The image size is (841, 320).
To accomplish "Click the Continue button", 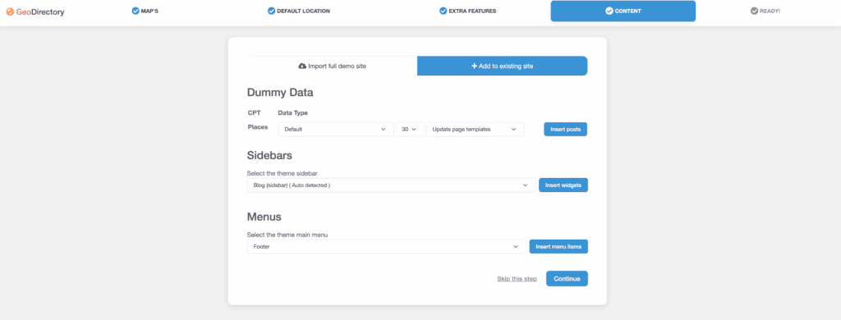I will coord(567,279).
